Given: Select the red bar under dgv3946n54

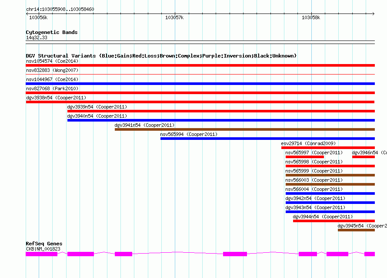Looking at the screenshot, I should [364, 157].
